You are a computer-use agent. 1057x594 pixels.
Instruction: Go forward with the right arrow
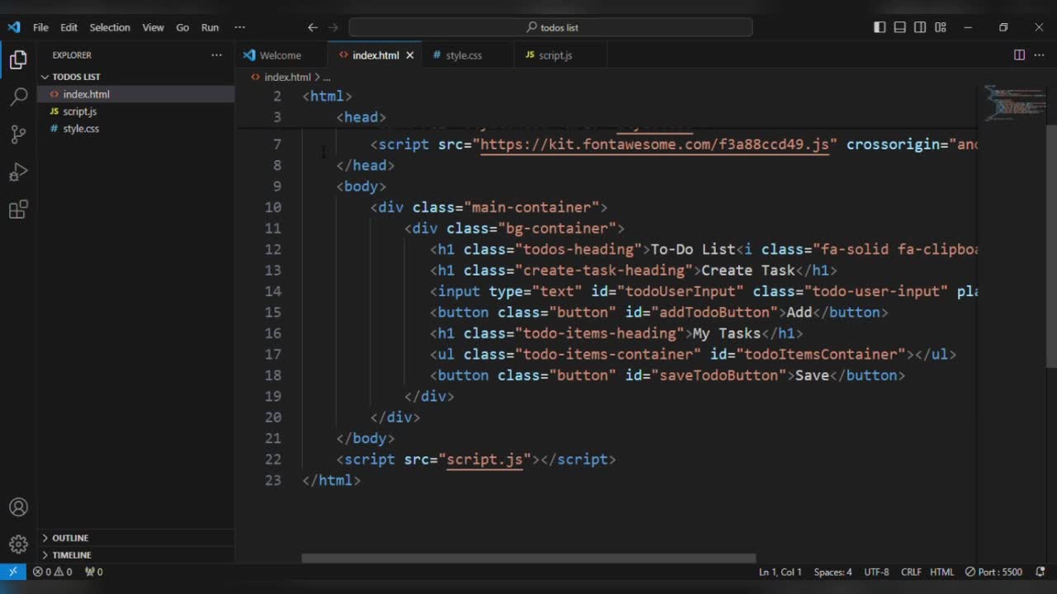click(x=334, y=27)
